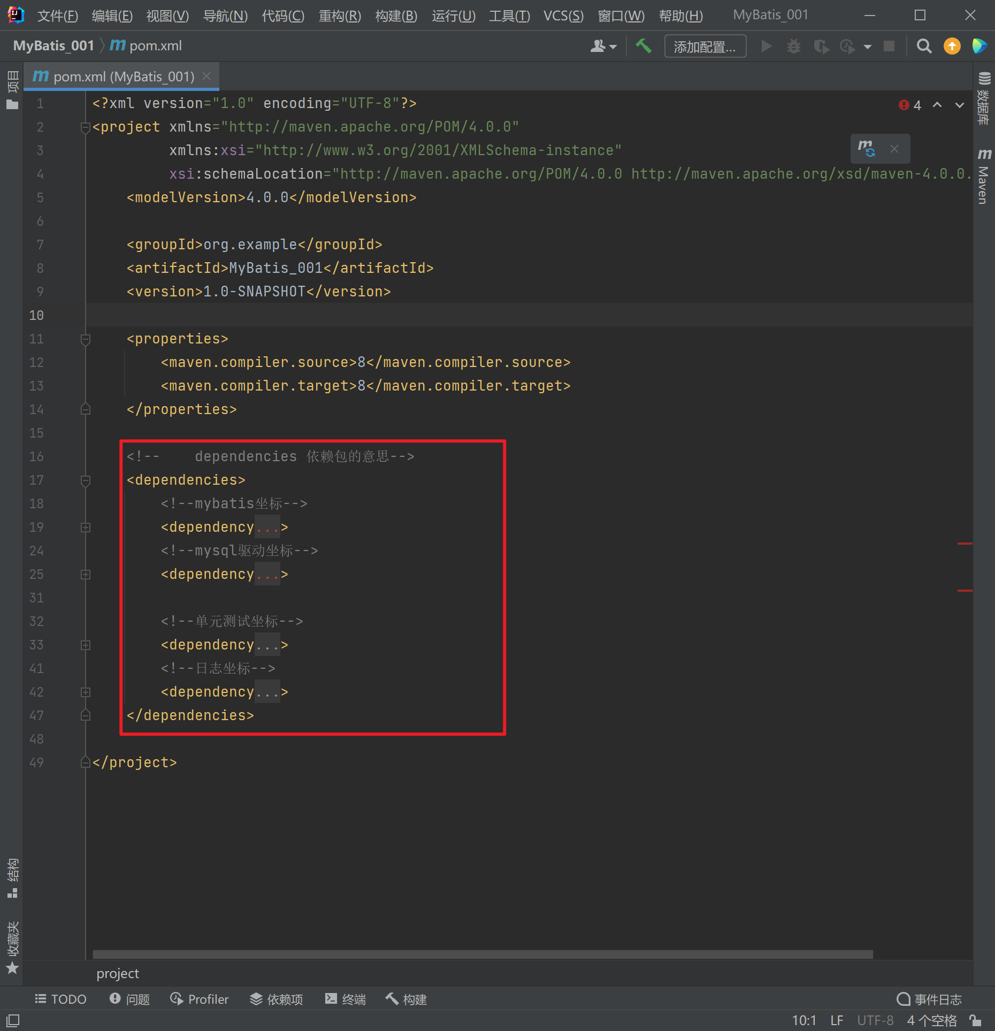Click the orange IDE update arrow icon

[952, 47]
